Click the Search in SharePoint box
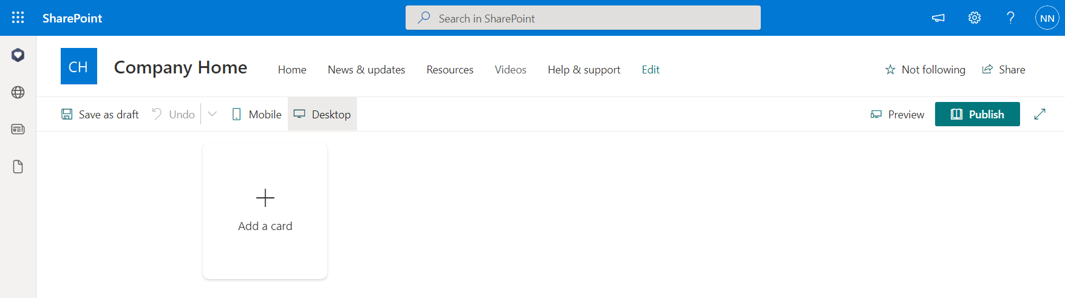 [583, 18]
